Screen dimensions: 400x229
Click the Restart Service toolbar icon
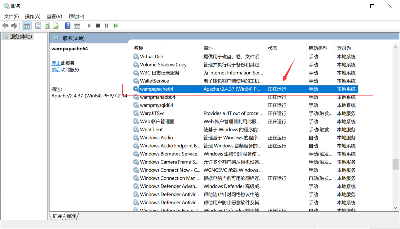click(x=116, y=26)
